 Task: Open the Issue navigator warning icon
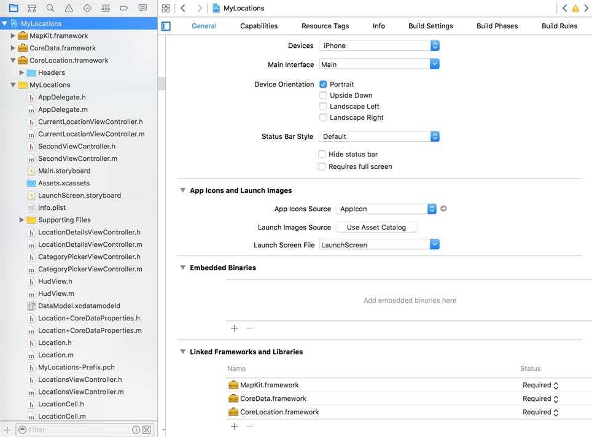click(x=69, y=8)
